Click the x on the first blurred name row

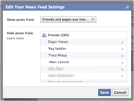122,69
